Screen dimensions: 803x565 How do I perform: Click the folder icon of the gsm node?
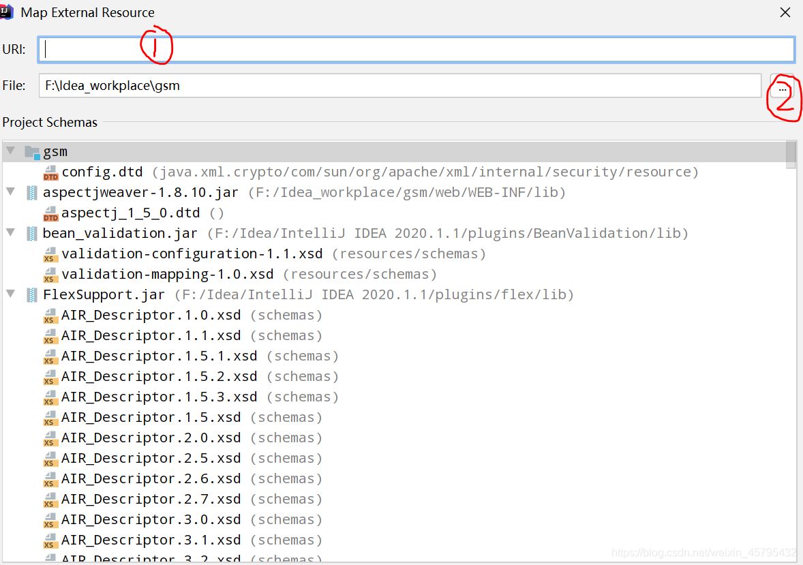[x=31, y=151]
